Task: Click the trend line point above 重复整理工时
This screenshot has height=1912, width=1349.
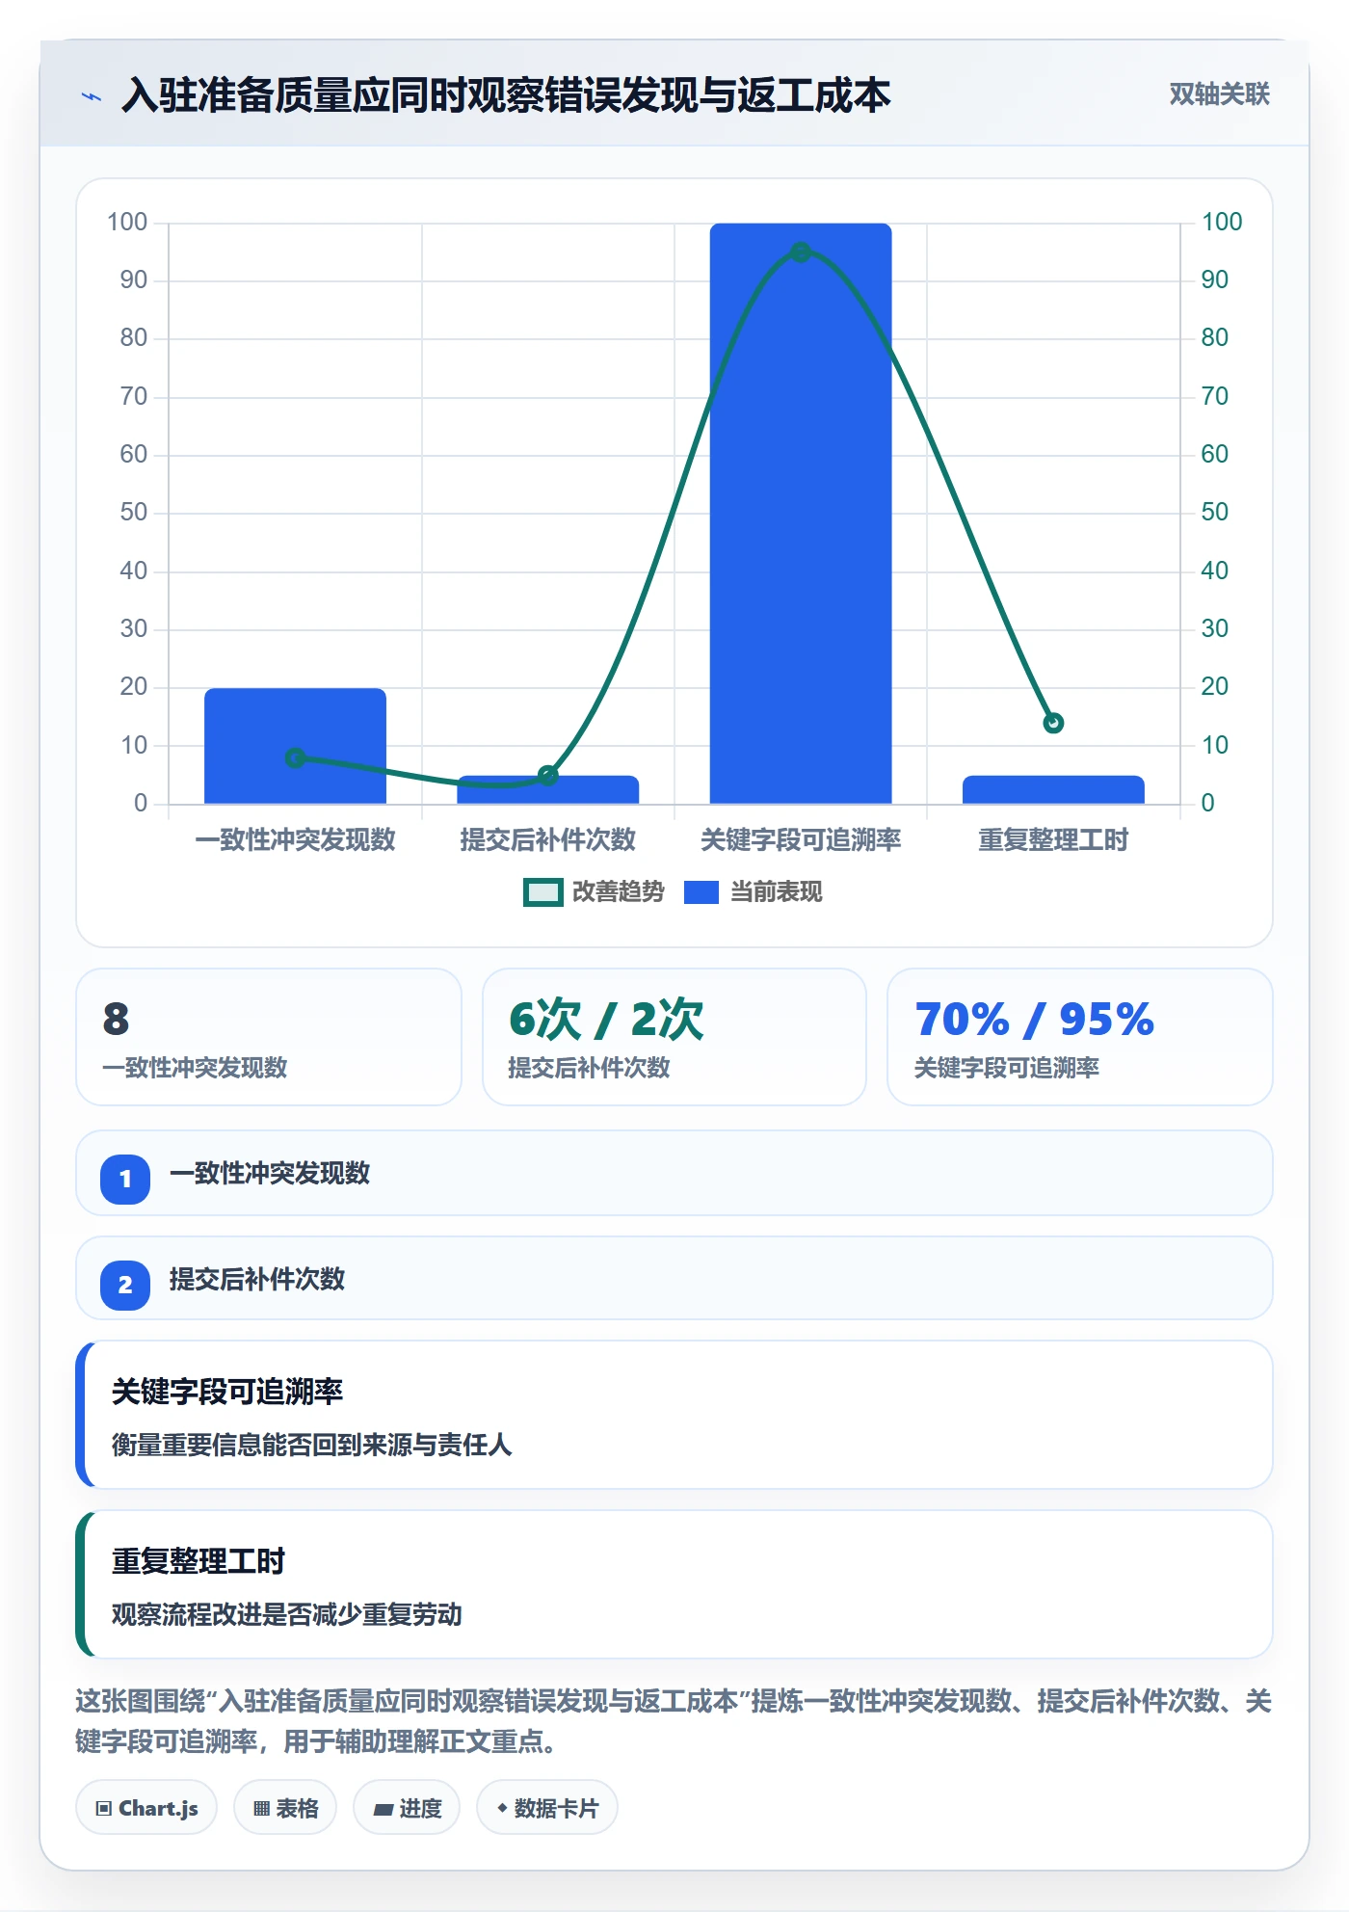Action: (1053, 723)
